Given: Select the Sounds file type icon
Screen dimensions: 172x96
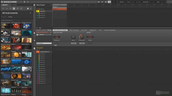Looking at the screenshot, I should tap(10, 8).
